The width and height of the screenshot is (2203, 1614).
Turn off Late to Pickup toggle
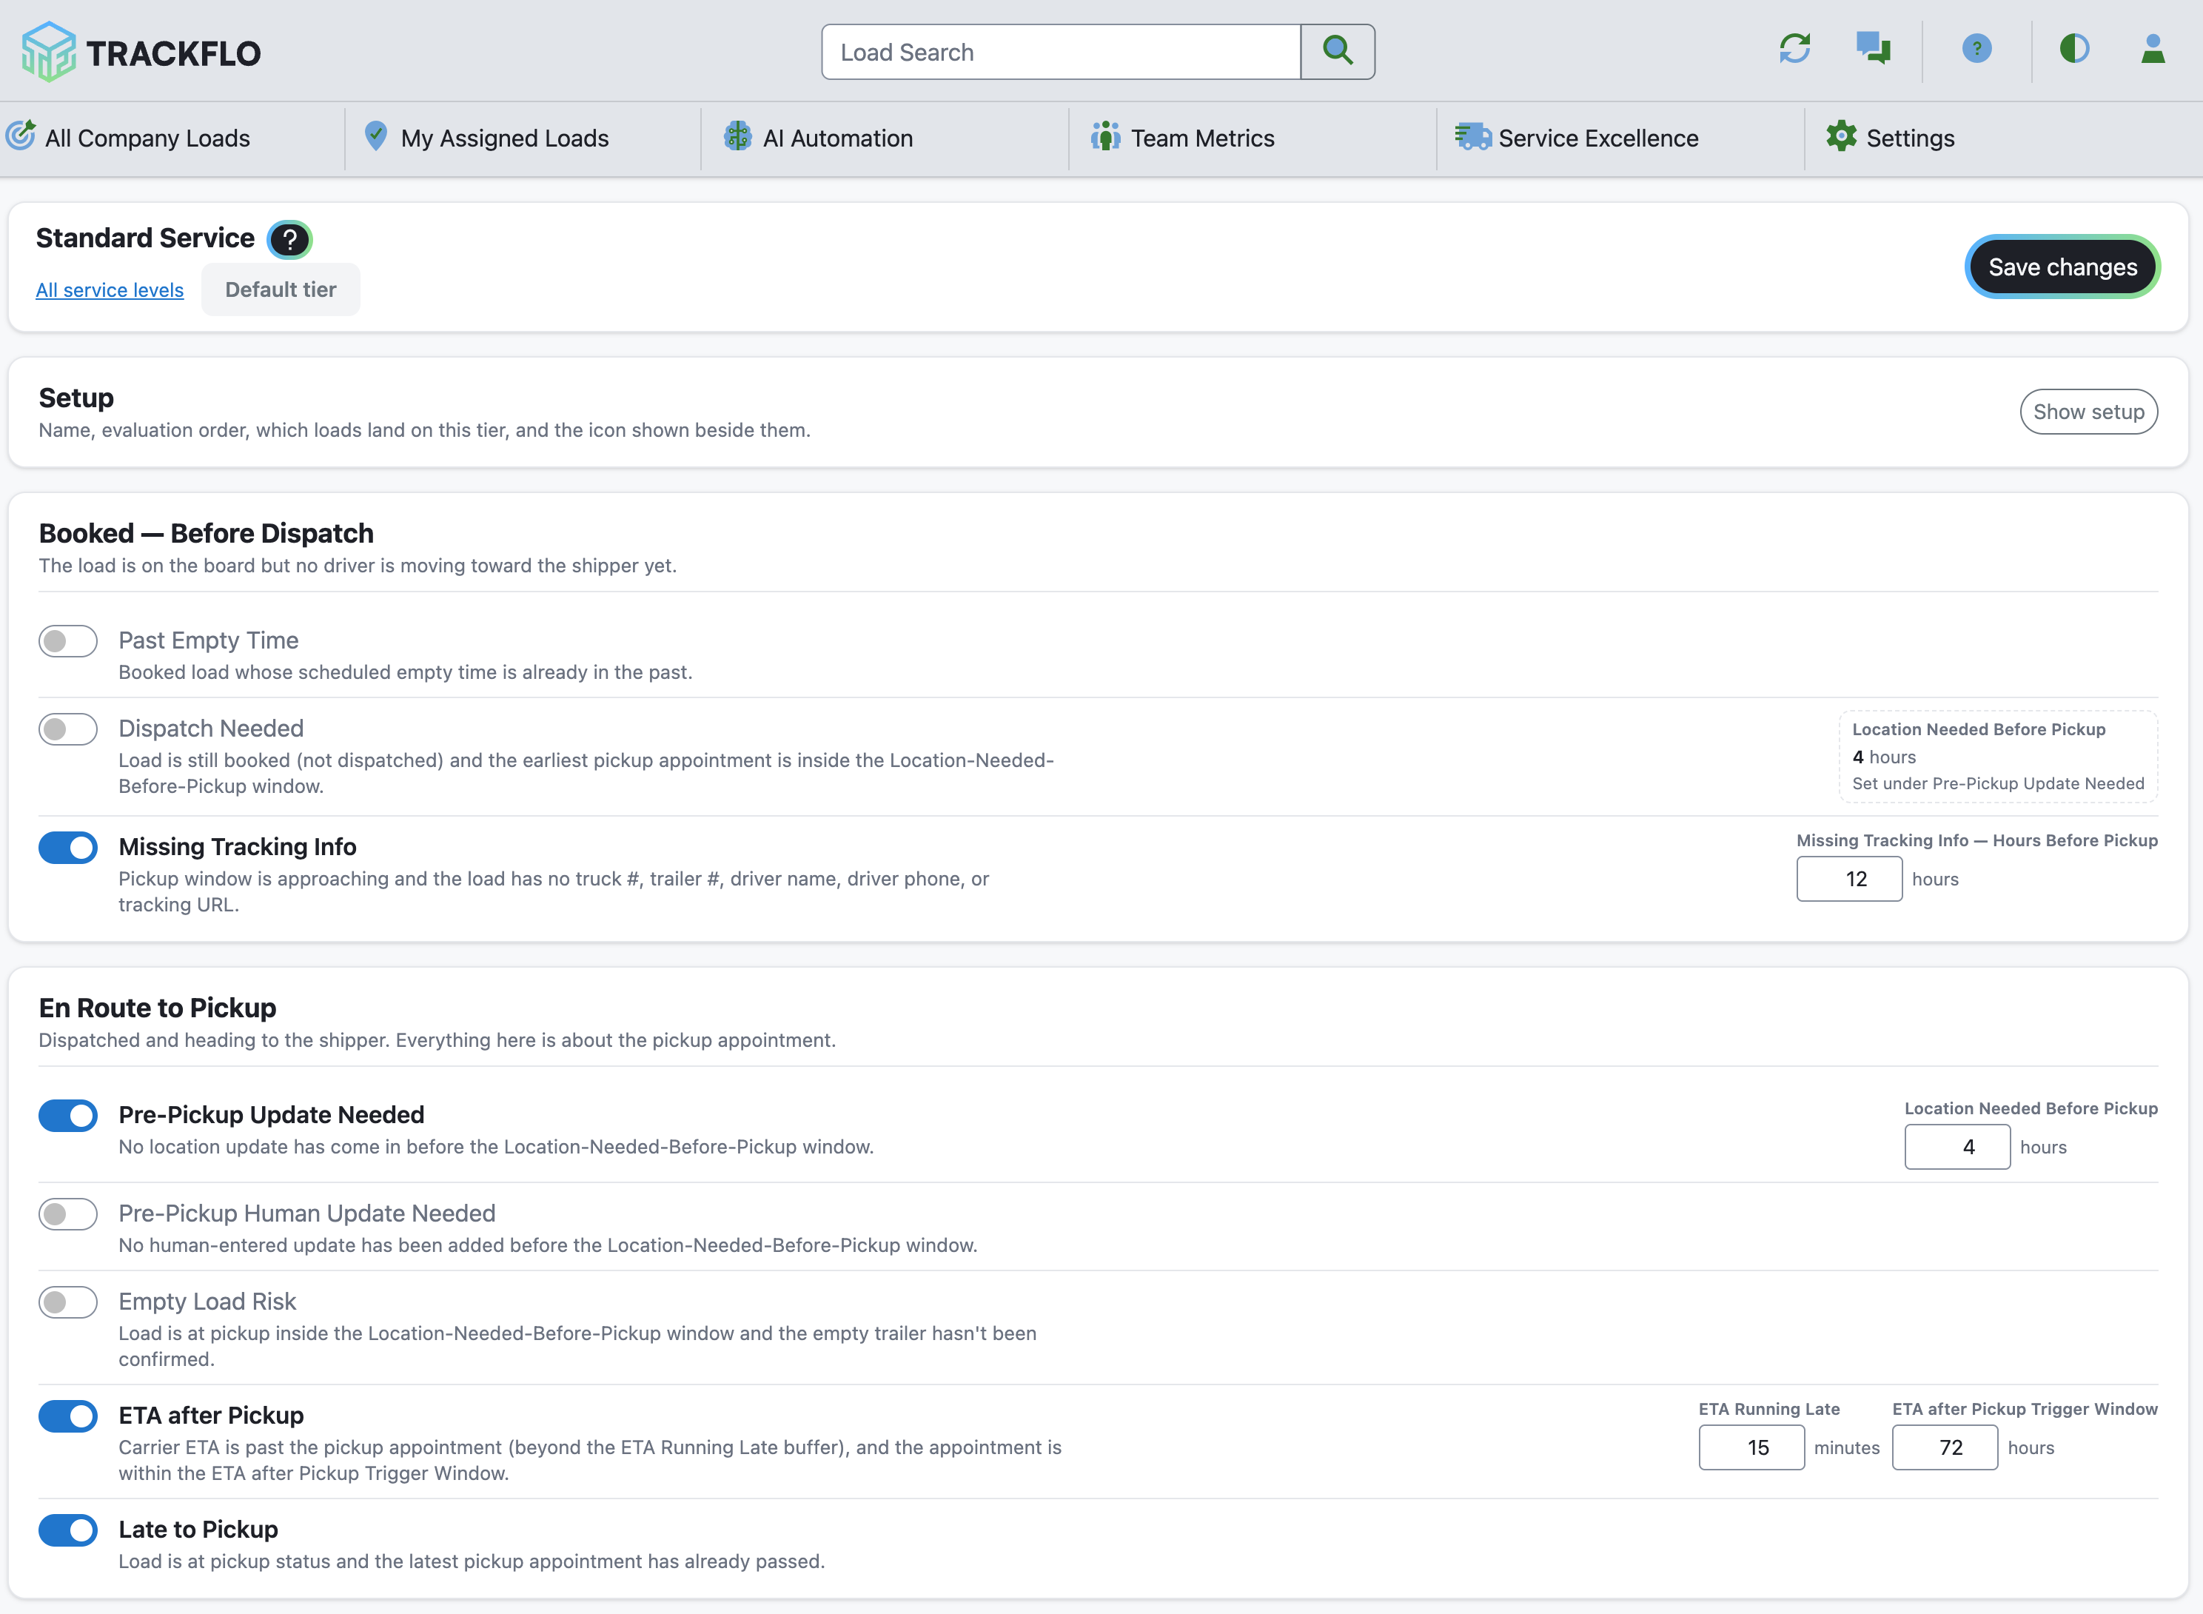pyautogui.click(x=68, y=1530)
